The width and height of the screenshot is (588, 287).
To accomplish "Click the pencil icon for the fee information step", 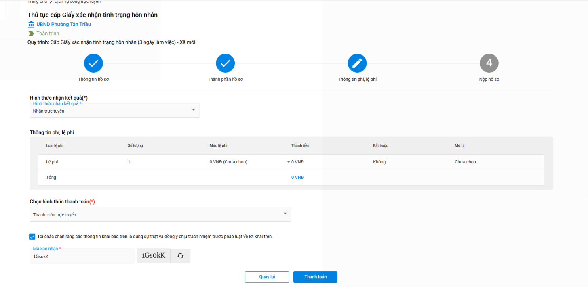I will tap(357, 63).
